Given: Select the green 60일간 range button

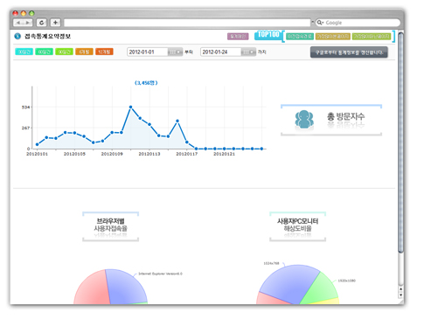Looking at the screenshot, I should point(44,52).
